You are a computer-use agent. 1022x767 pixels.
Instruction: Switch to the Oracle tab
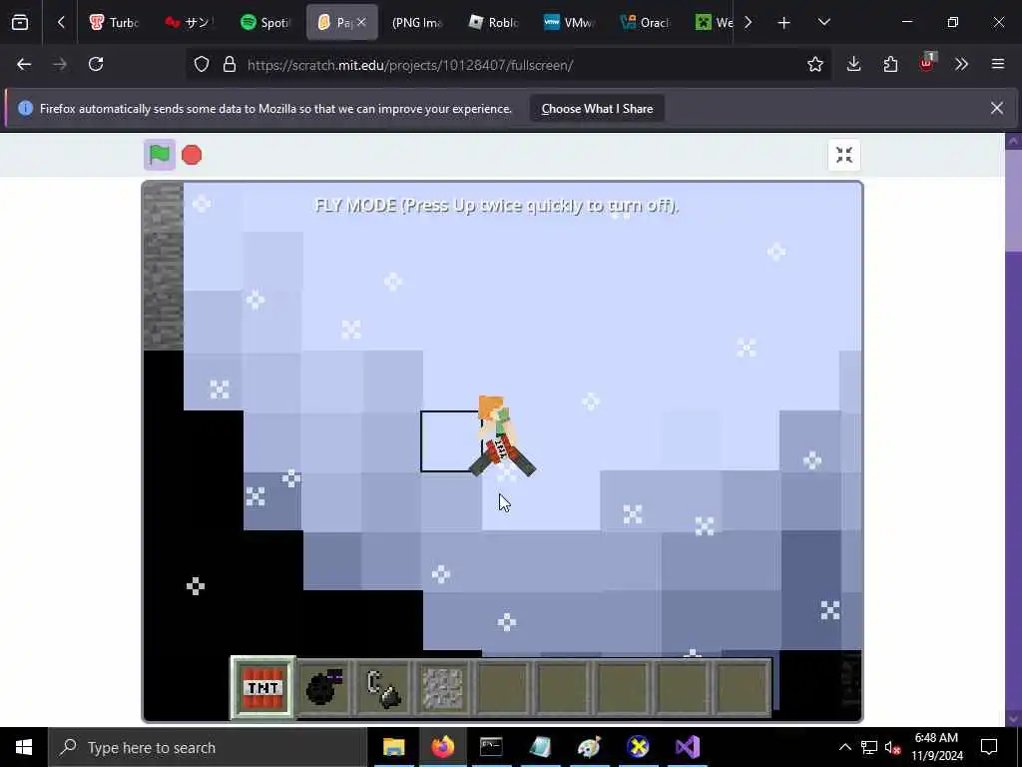point(646,23)
